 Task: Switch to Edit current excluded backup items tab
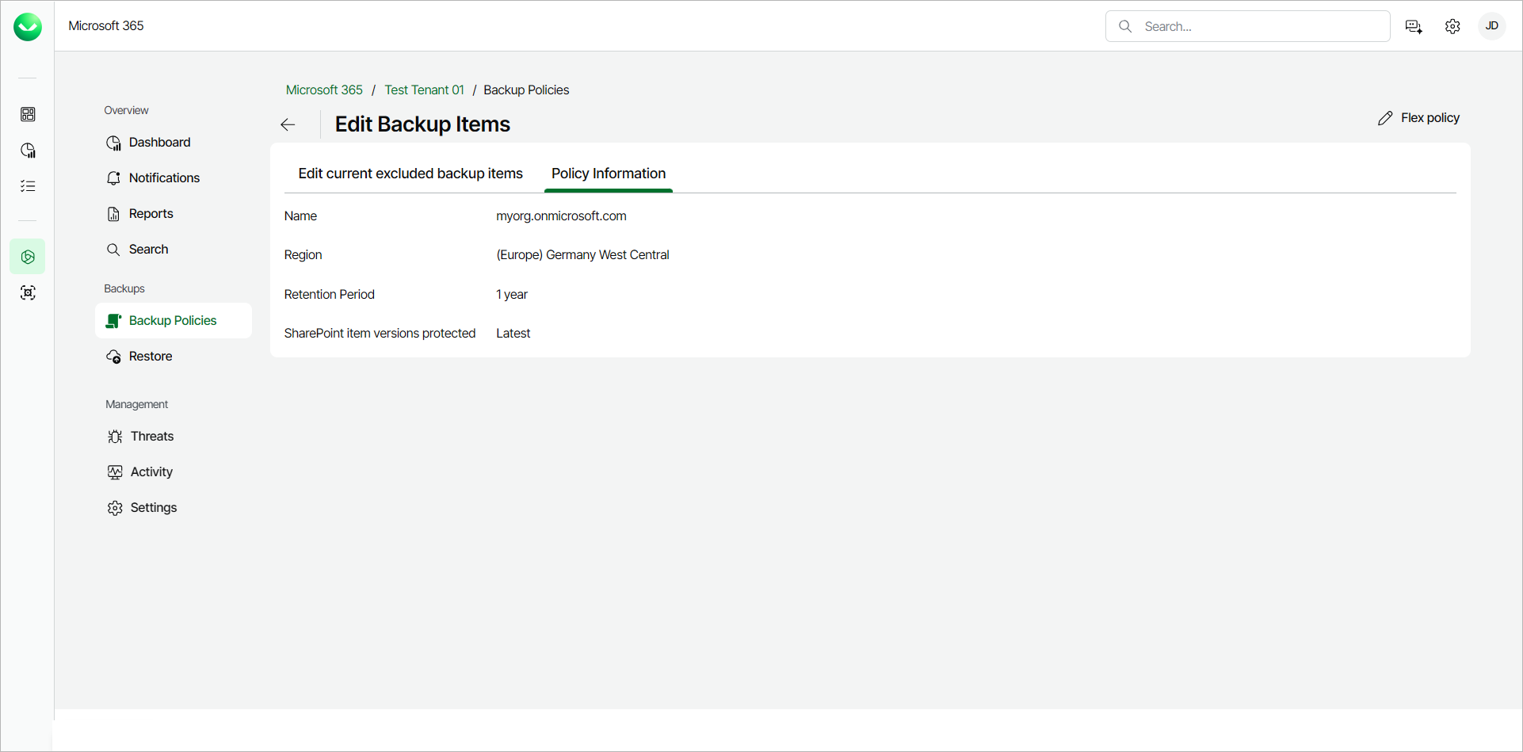[x=410, y=174]
